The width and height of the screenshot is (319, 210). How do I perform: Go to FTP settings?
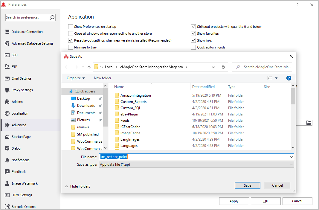click(11, 67)
